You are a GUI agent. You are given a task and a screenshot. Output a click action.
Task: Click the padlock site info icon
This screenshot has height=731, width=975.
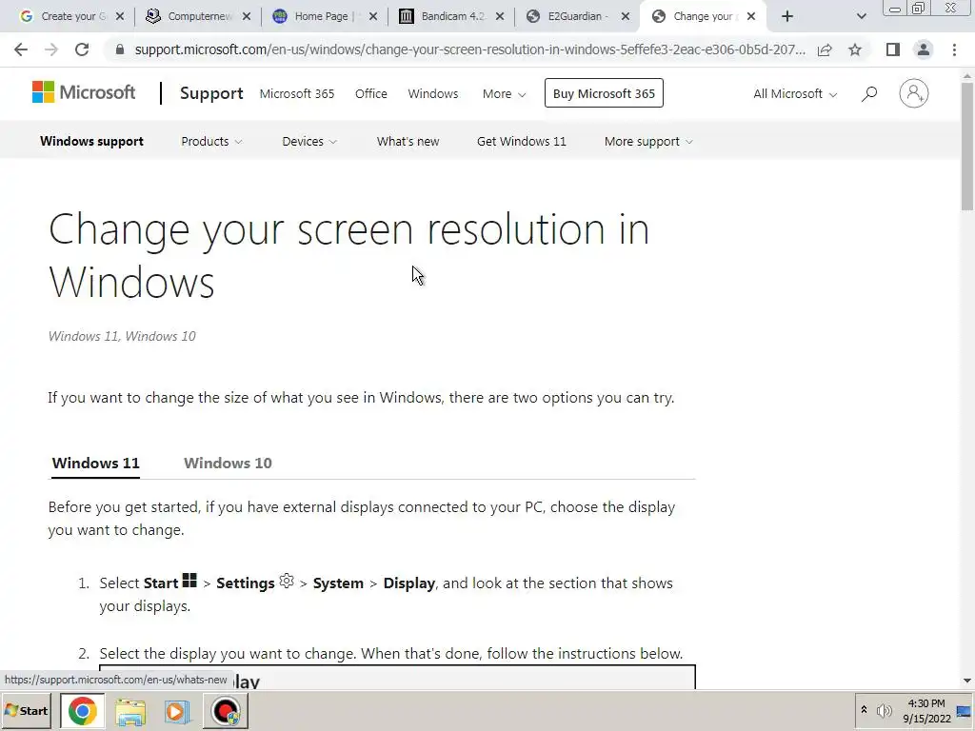[x=120, y=49]
